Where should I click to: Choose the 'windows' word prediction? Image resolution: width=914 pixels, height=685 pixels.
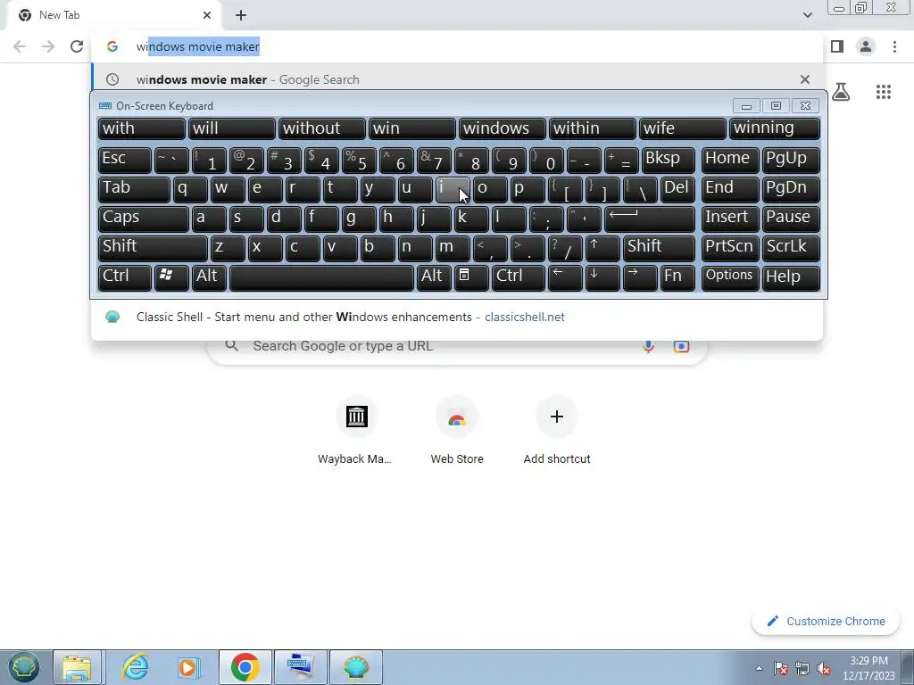[x=502, y=128]
